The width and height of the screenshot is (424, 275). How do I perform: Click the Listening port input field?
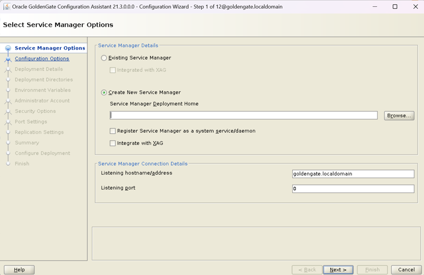coord(353,189)
